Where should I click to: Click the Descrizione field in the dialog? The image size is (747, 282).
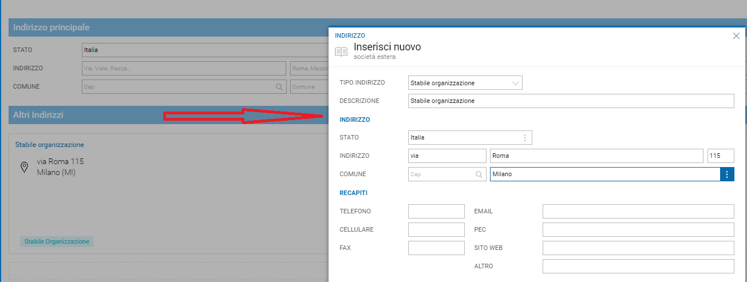571,101
